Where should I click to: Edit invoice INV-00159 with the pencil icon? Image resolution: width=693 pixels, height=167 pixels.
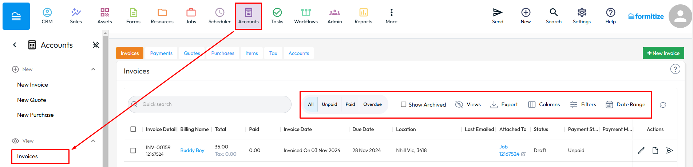[x=641, y=150]
